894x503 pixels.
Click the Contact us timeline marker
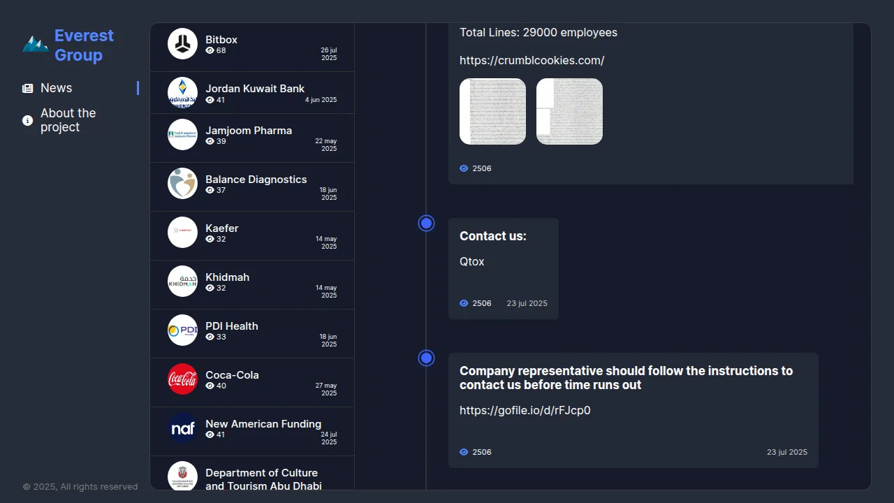click(x=426, y=223)
